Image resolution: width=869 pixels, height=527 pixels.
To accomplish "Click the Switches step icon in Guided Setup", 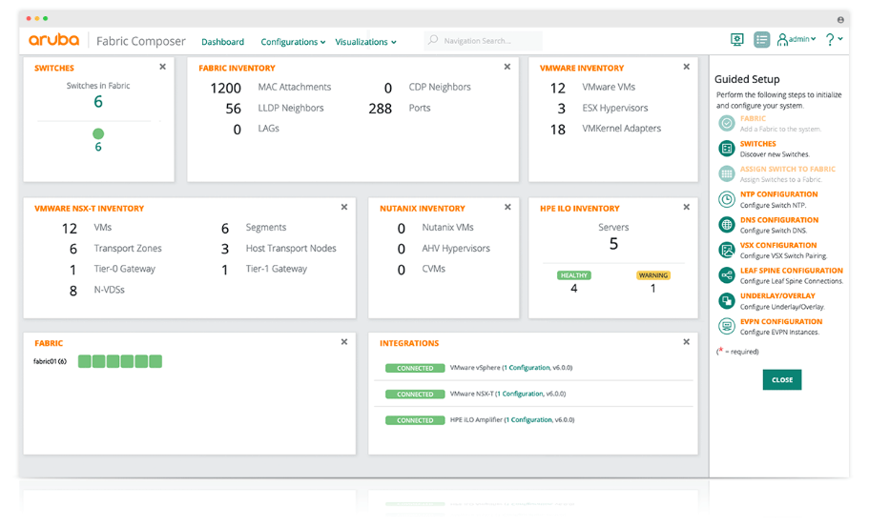I will (x=727, y=149).
